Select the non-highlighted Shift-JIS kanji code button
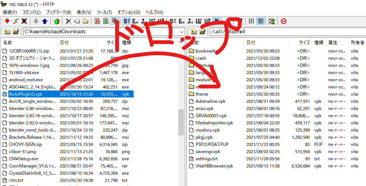Viewport: 366px width, 186px height. coord(173,21)
